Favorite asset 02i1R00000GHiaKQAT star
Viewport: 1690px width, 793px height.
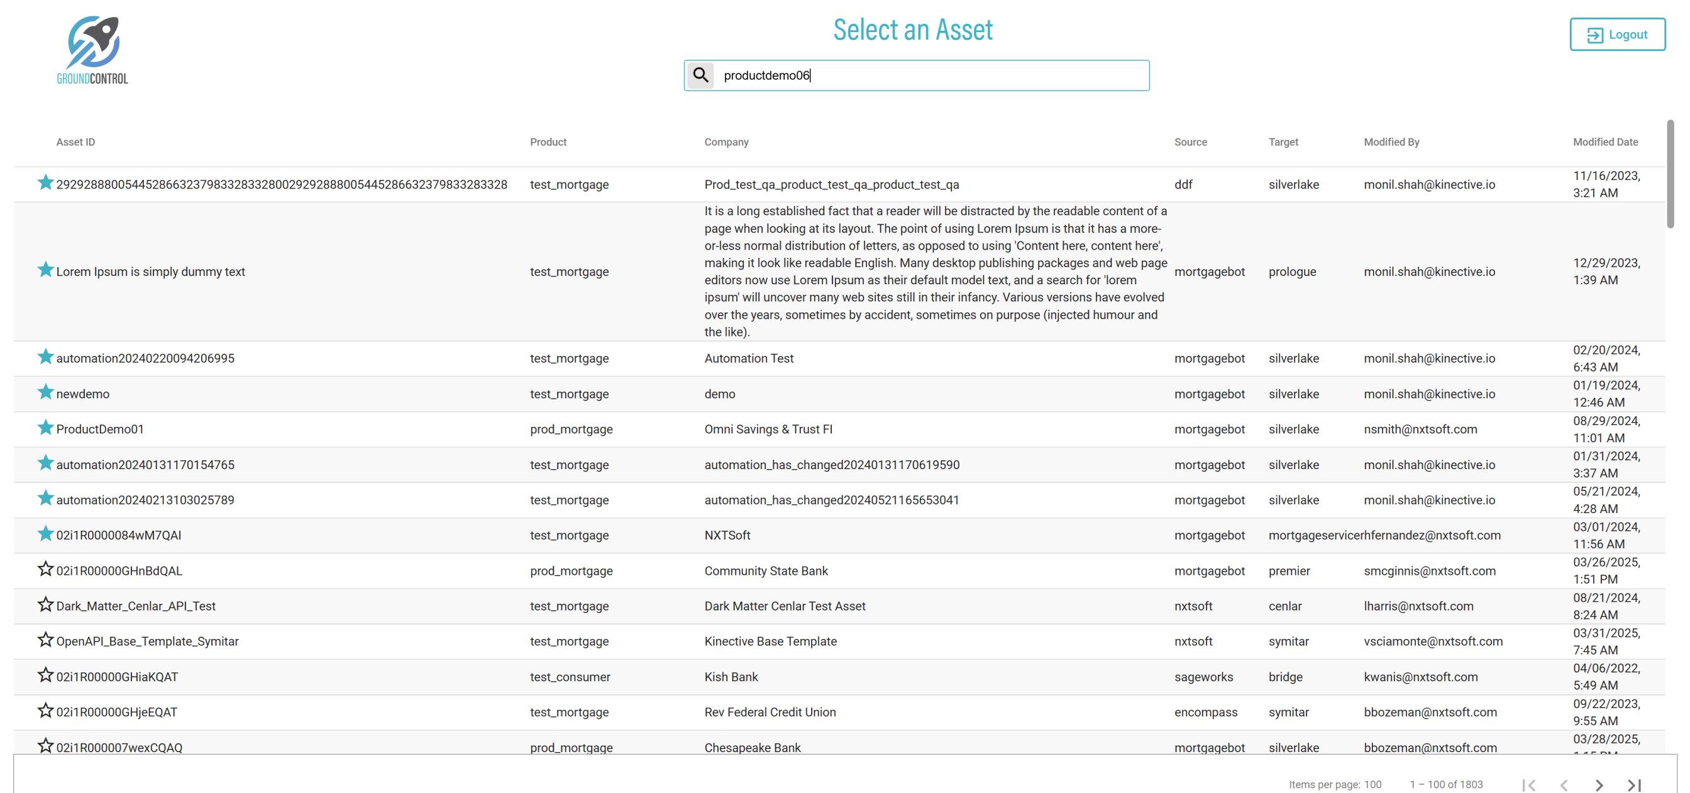[45, 675]
